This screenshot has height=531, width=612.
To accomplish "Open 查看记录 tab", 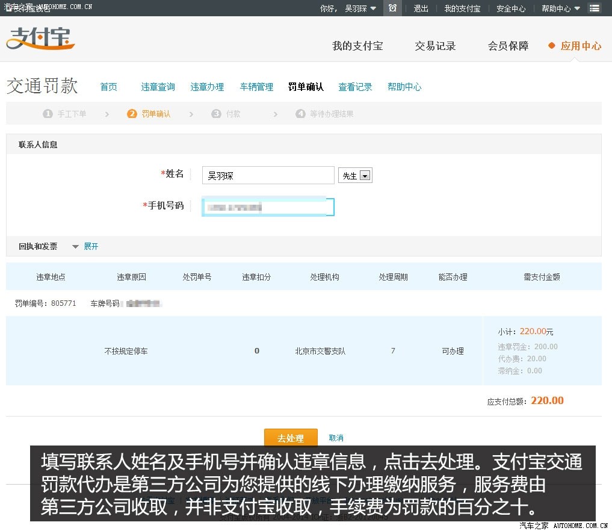I will click(x=355, y=87).
